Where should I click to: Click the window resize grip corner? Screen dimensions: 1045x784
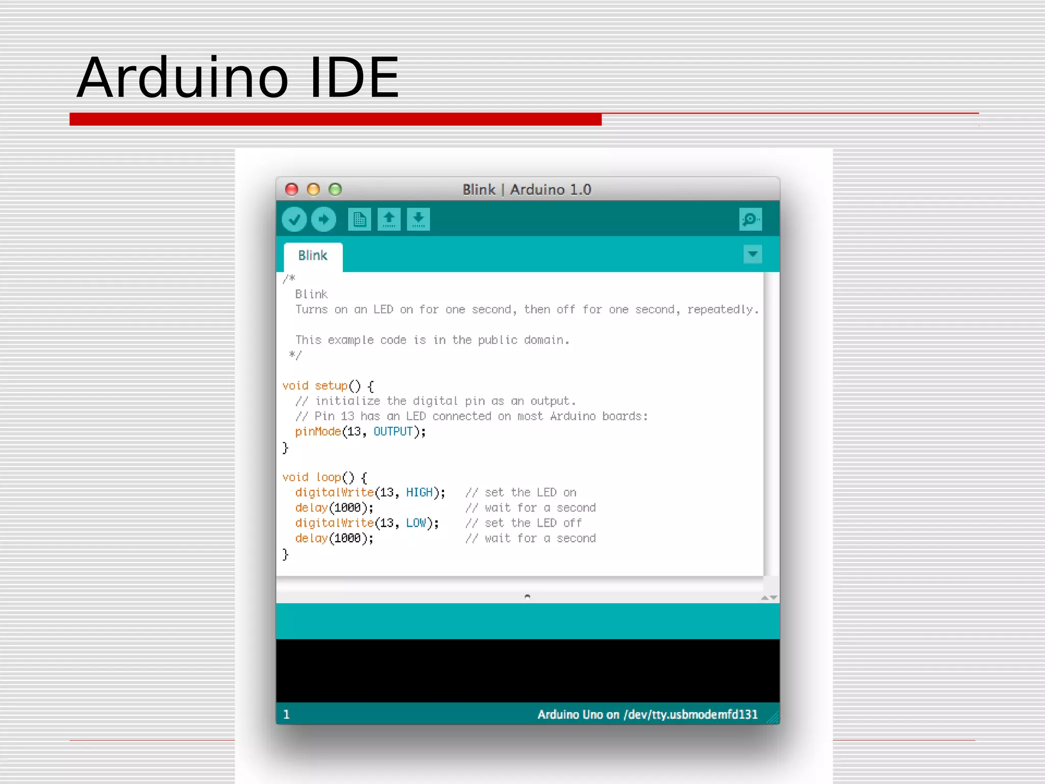[x=773, y=718]
